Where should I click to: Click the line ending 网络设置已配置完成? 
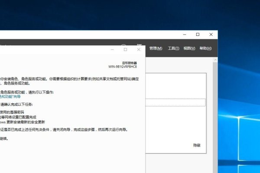pyautogui.click(x=18, y=117)
